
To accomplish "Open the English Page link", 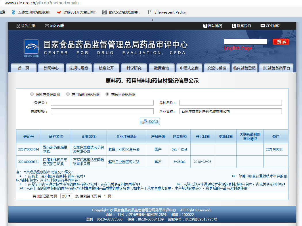I will tap(238, 48).
